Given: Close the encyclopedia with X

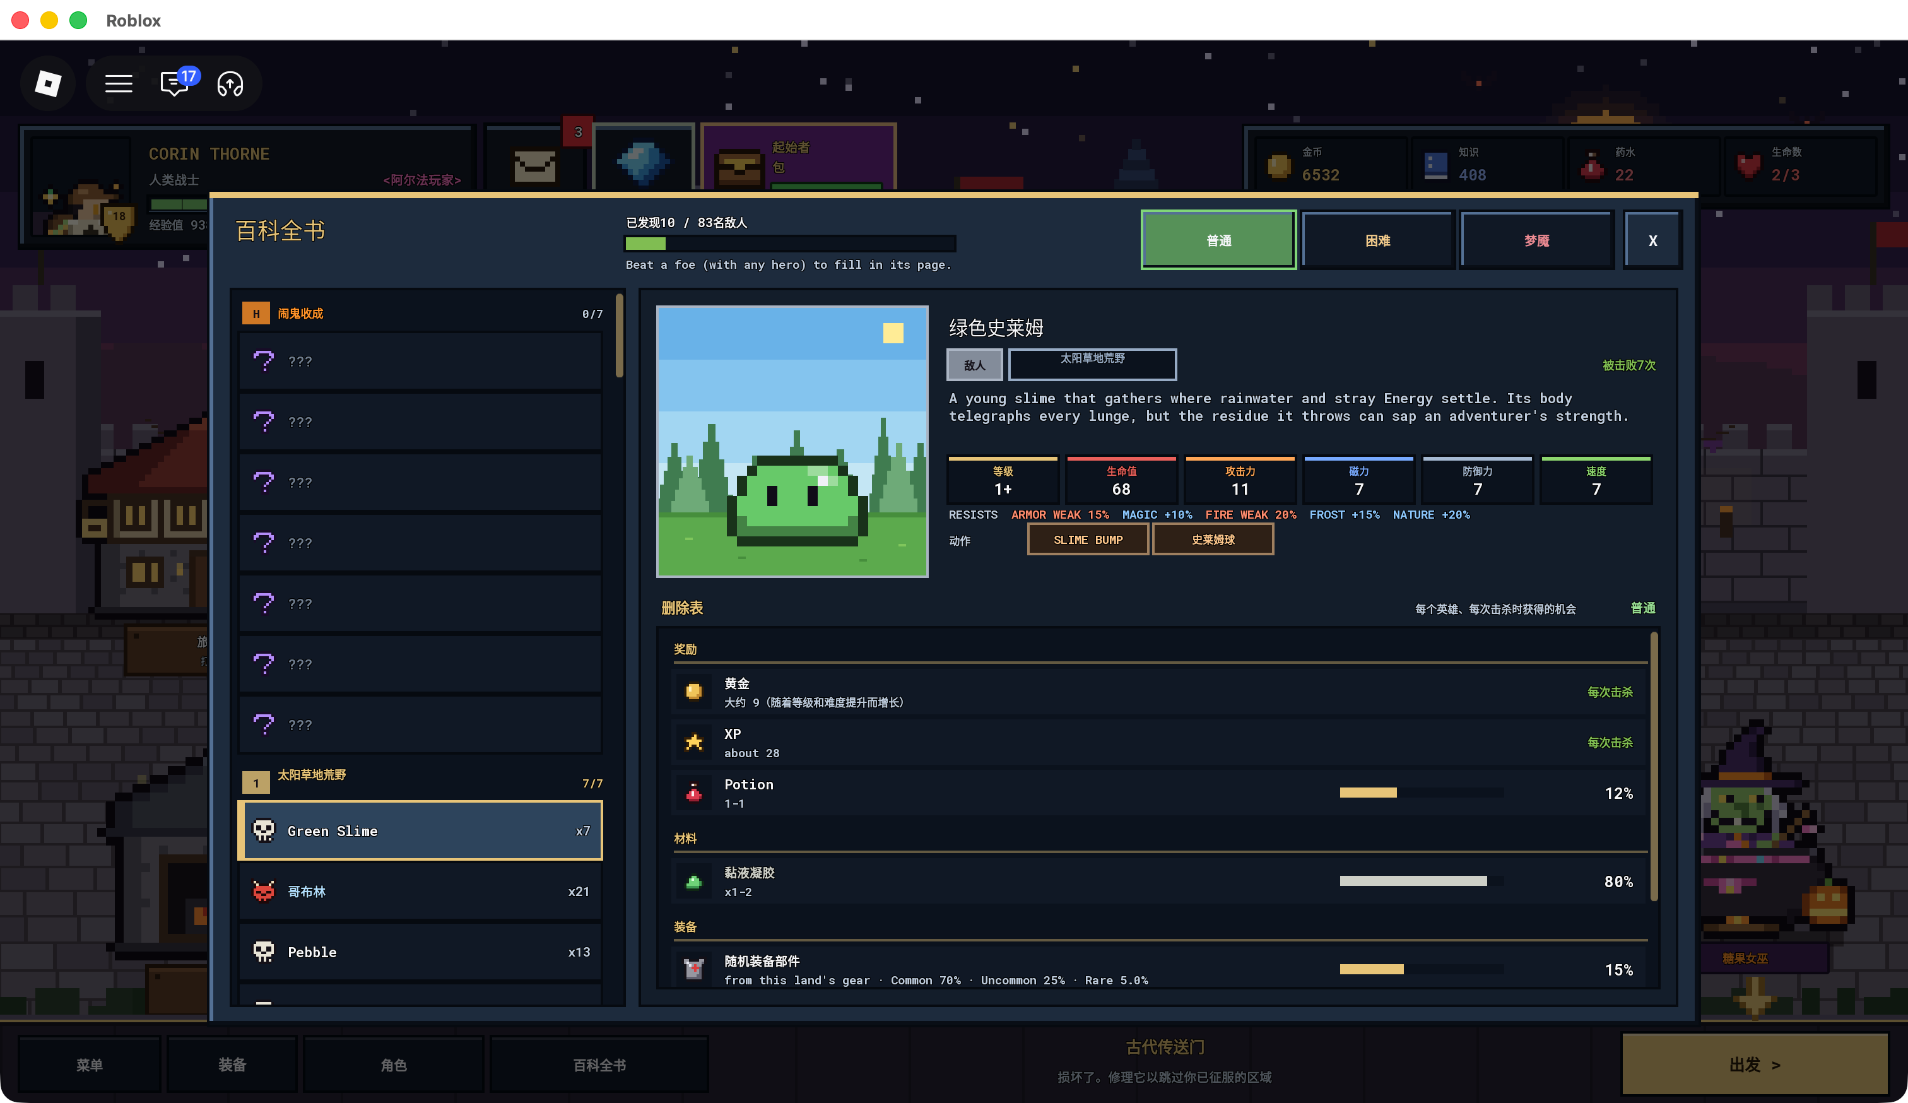Looking at the screenshot, I should tap(1652, 240).
